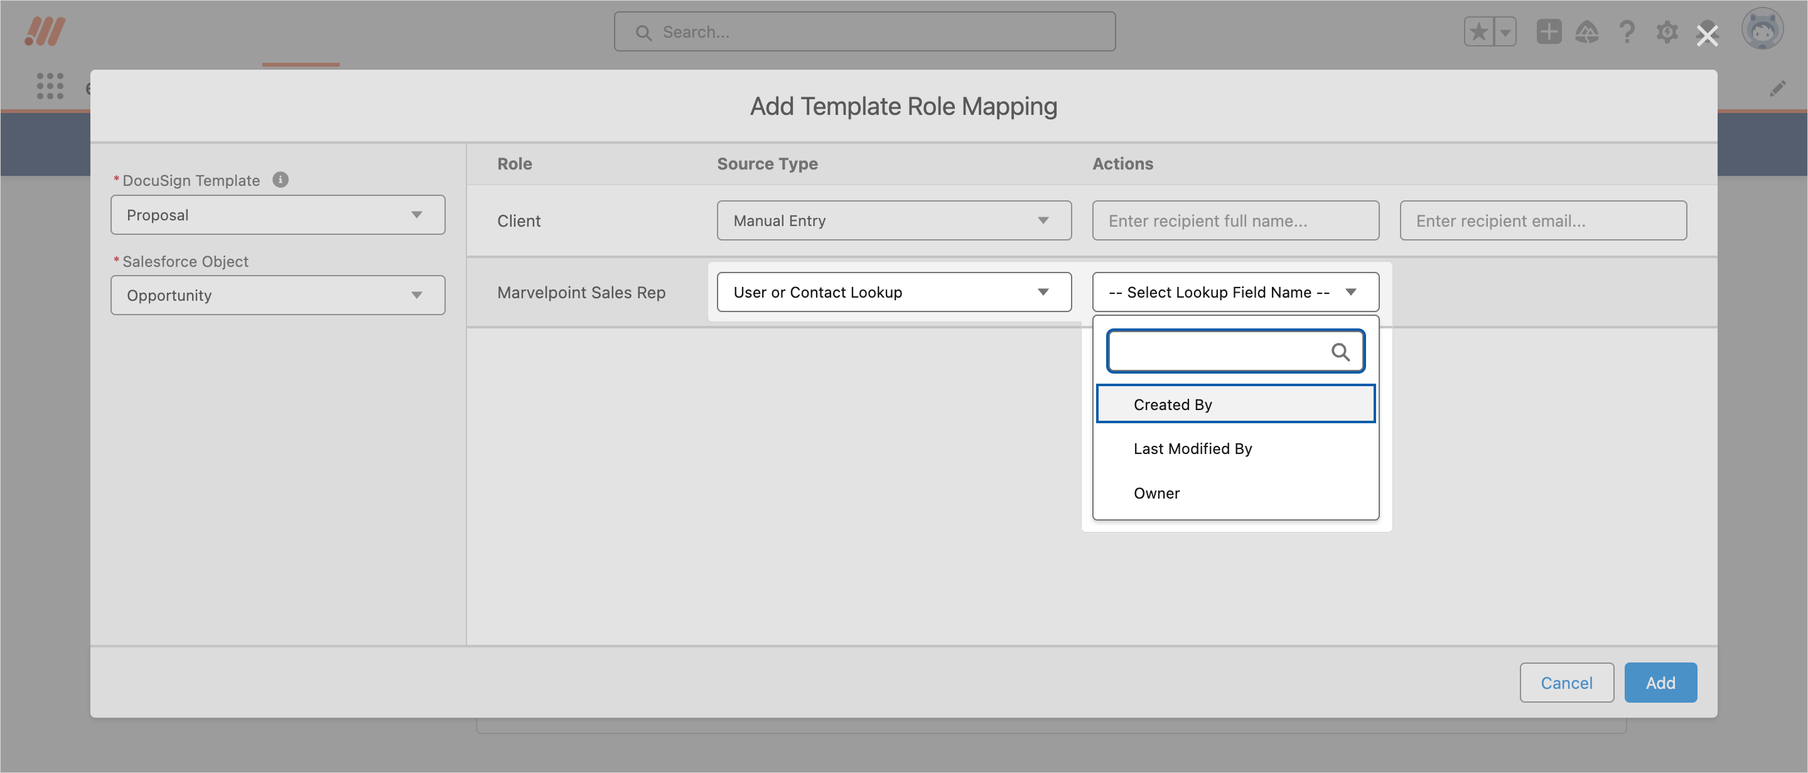Expand the favorites list dropdown arrow
1808x773 pixels.
1505,31
